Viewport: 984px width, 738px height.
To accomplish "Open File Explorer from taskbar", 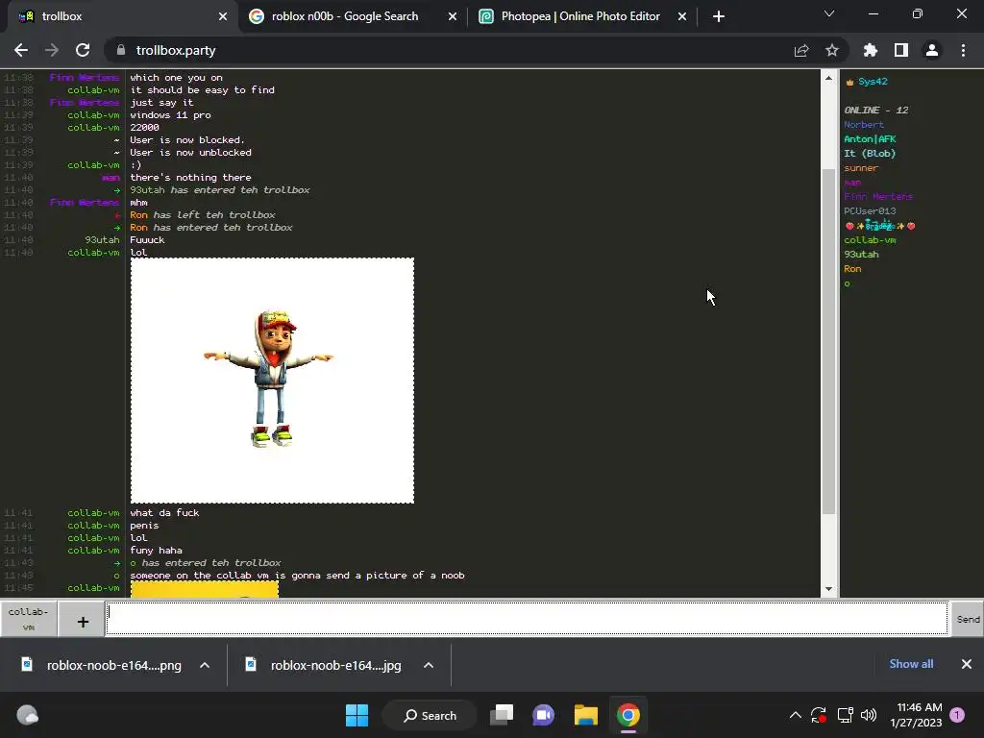I will [586, 715].
